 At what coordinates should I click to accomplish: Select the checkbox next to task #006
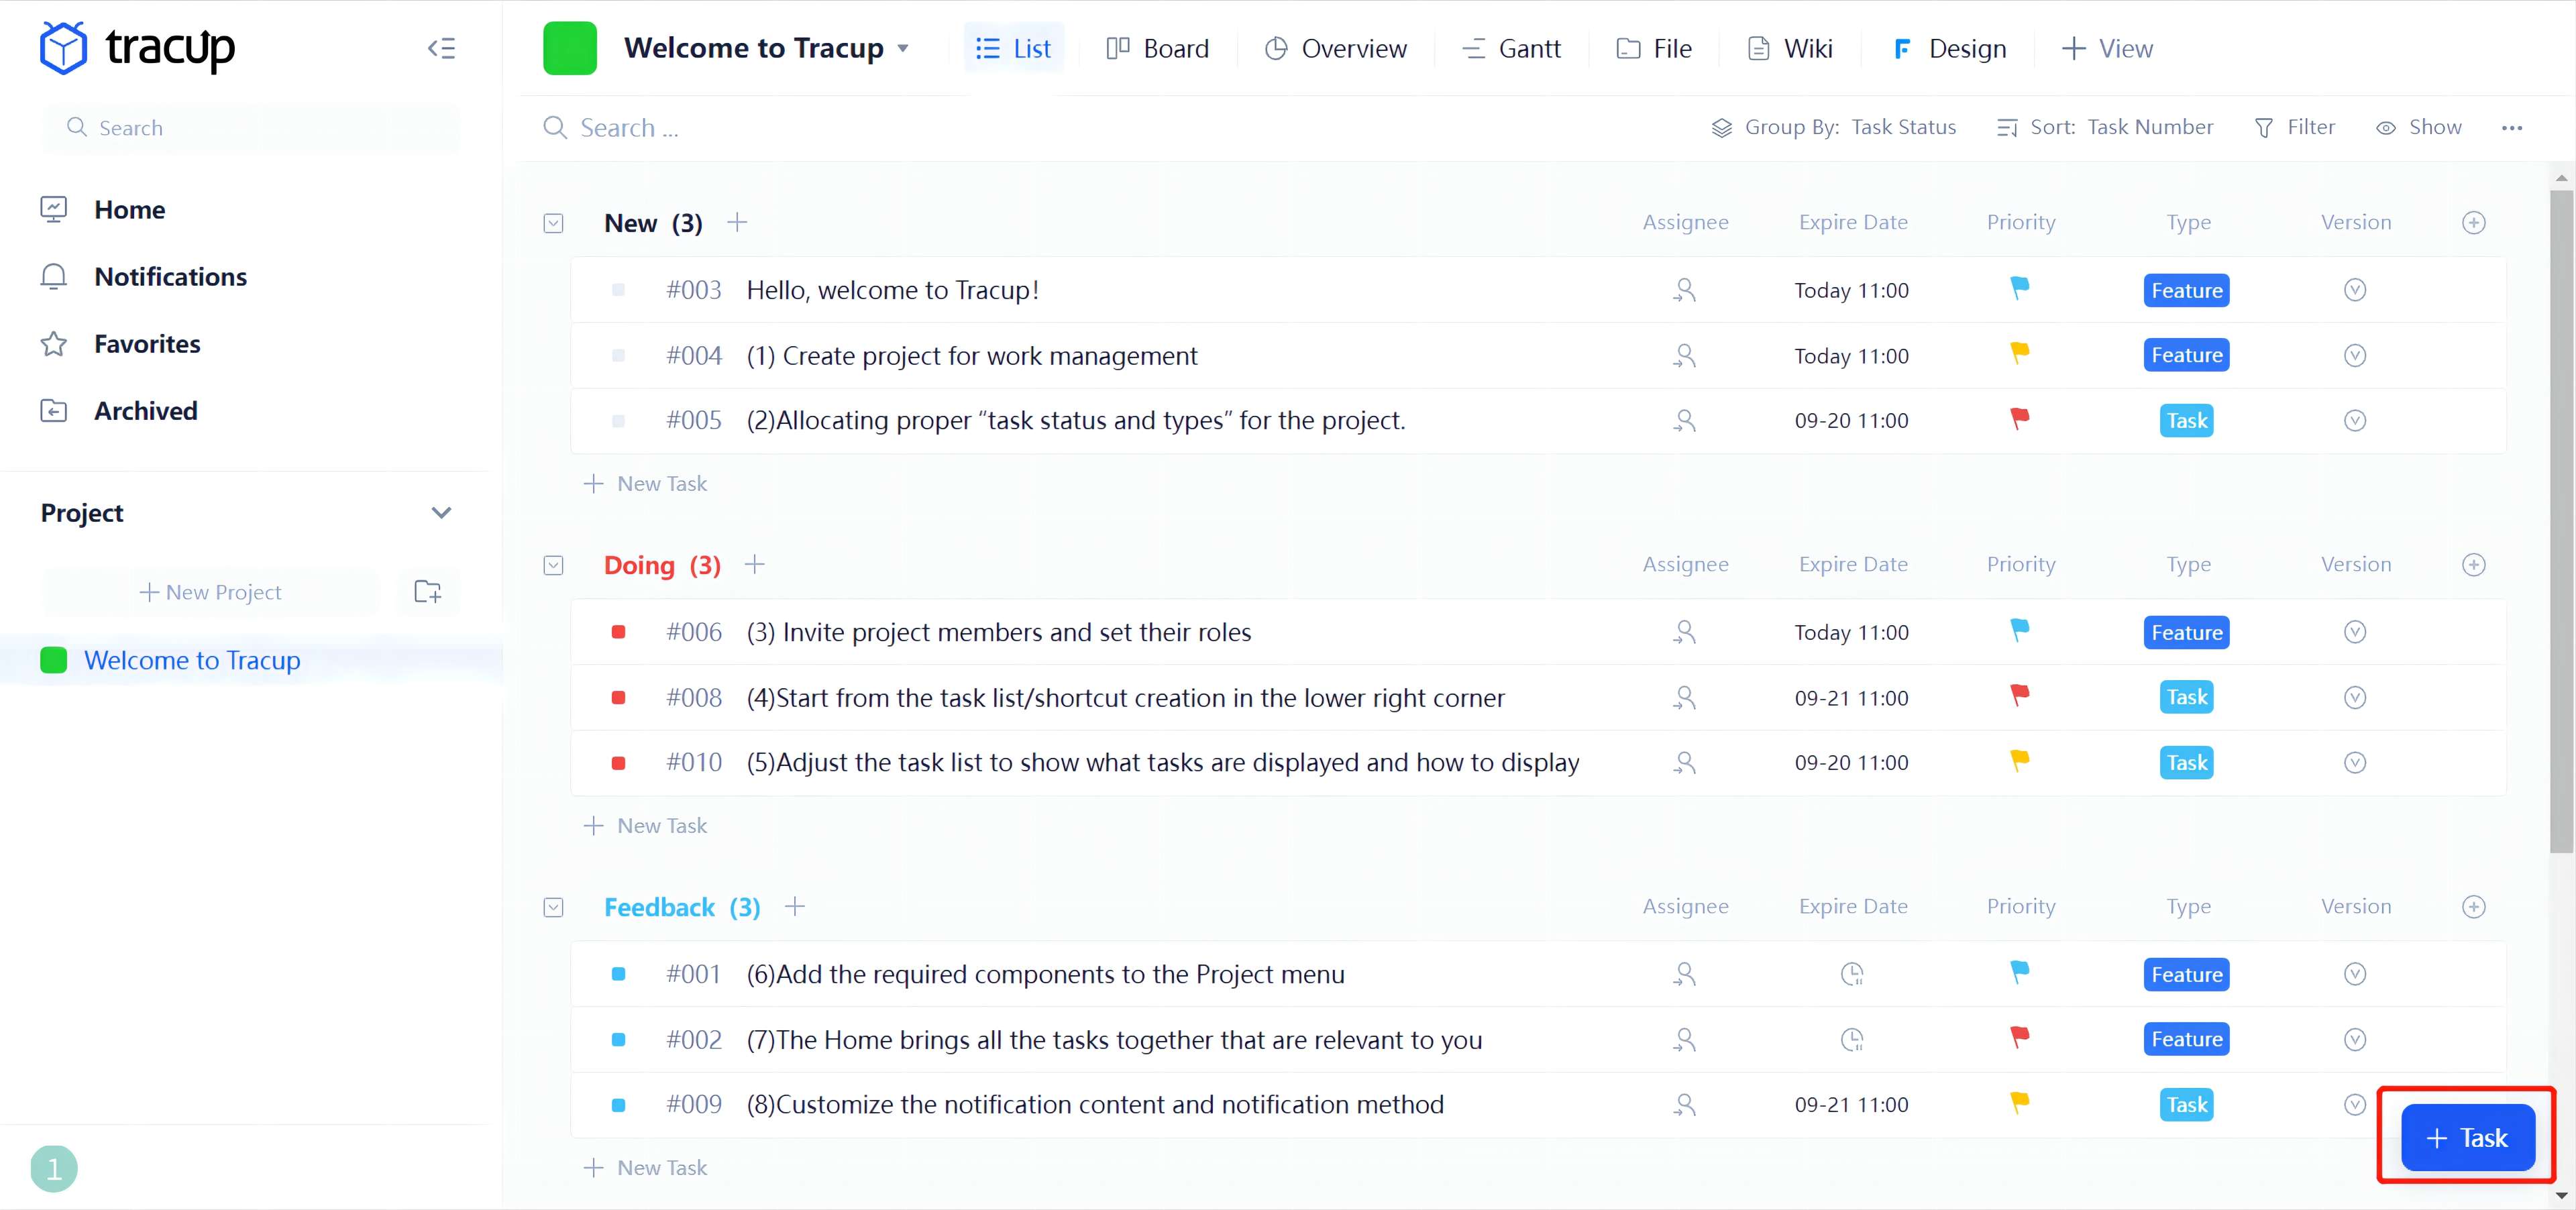coord(620,632)
